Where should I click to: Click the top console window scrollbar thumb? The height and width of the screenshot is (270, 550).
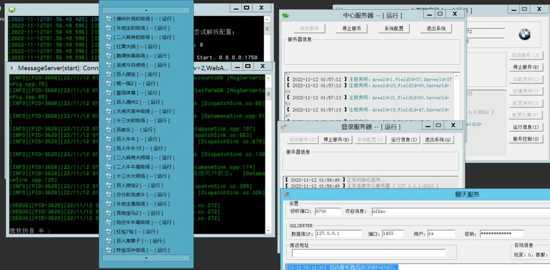(x=267, y=29)
